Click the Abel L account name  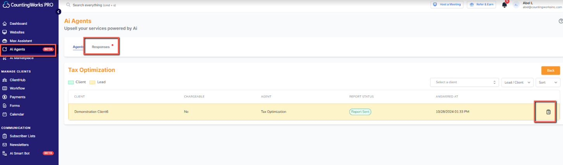click(x=528, y=3)
